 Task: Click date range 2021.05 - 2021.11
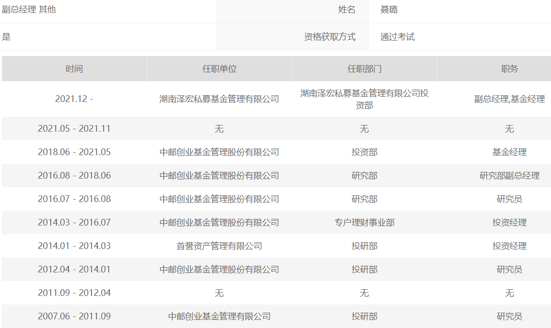[74, 128]
